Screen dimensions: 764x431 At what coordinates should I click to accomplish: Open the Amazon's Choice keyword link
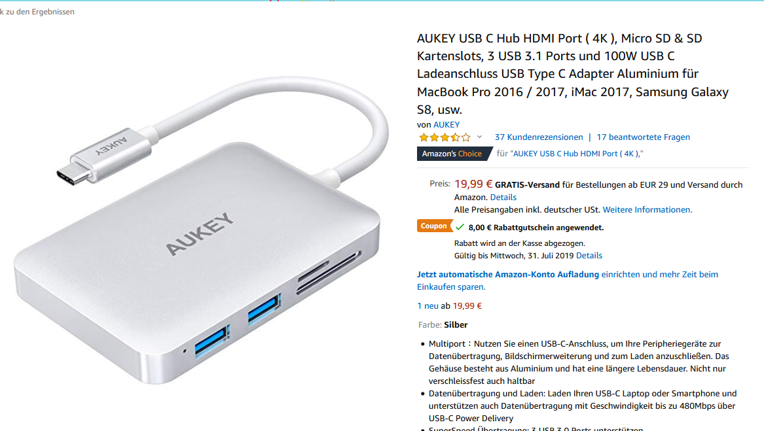point(576,154)
